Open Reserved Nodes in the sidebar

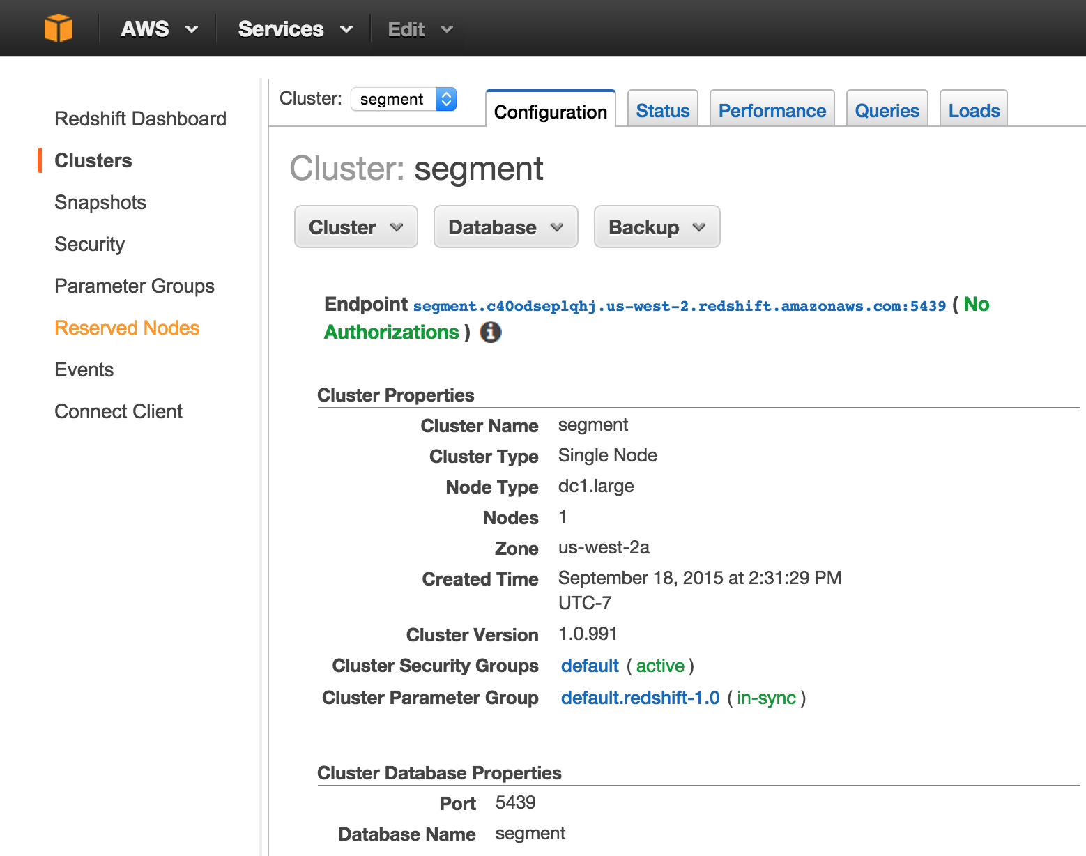coord(127,328)
